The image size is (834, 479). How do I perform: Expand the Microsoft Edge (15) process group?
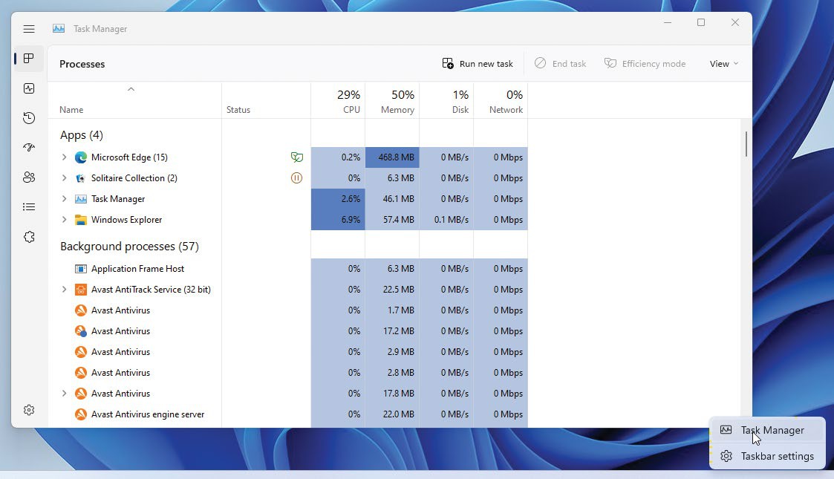pyautogui.click(x=64, y=157)
